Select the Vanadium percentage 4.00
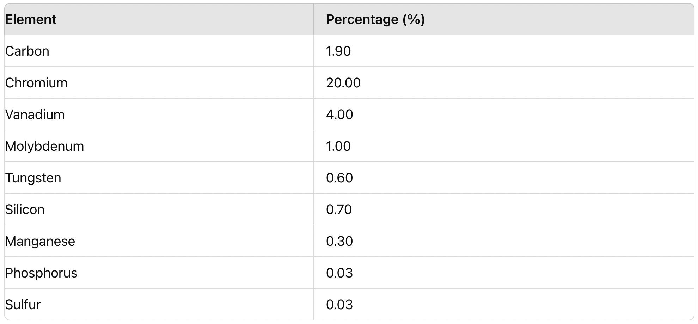 tap(339, 114)
